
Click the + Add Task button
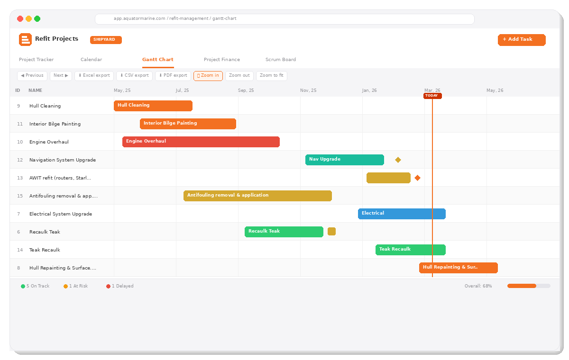(x=522, y=40)
